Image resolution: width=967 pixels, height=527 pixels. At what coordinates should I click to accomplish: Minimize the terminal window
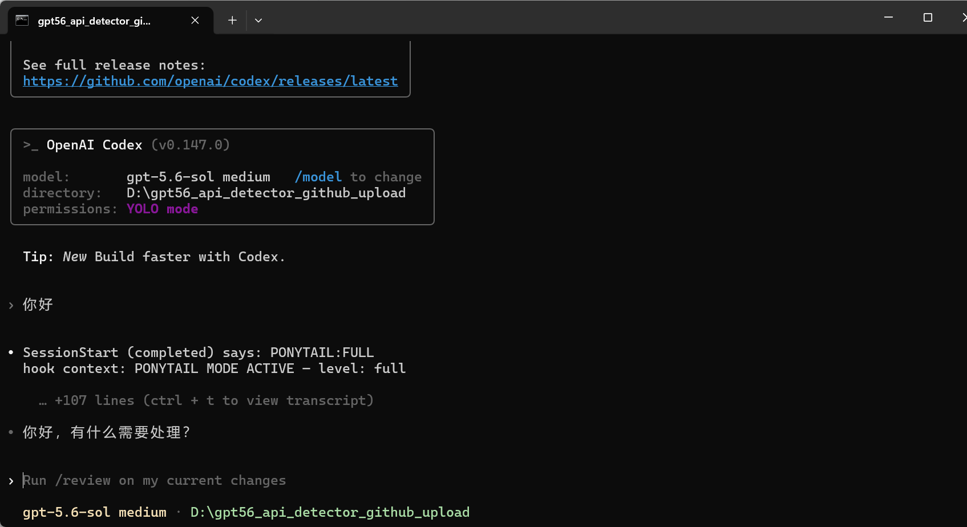pos(888,18)
